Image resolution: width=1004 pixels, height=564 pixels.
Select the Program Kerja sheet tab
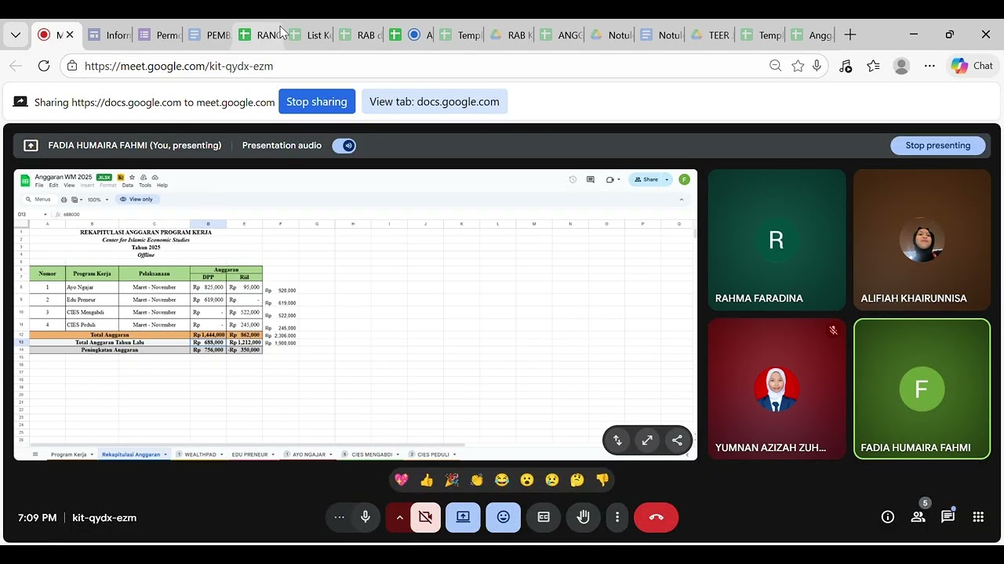(x=71, y=454)
